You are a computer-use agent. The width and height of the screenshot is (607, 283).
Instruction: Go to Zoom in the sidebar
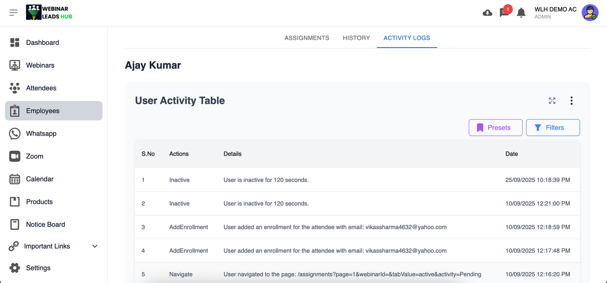(35, 156)
